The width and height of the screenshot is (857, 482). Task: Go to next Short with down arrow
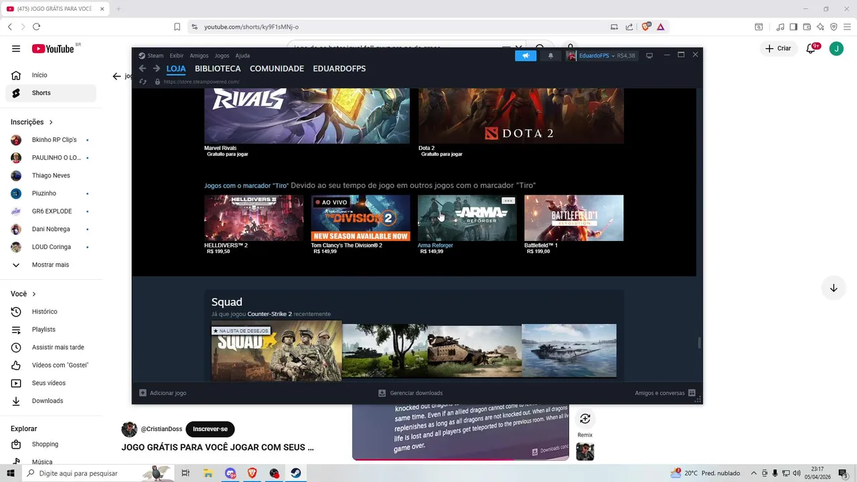[834, 288]
